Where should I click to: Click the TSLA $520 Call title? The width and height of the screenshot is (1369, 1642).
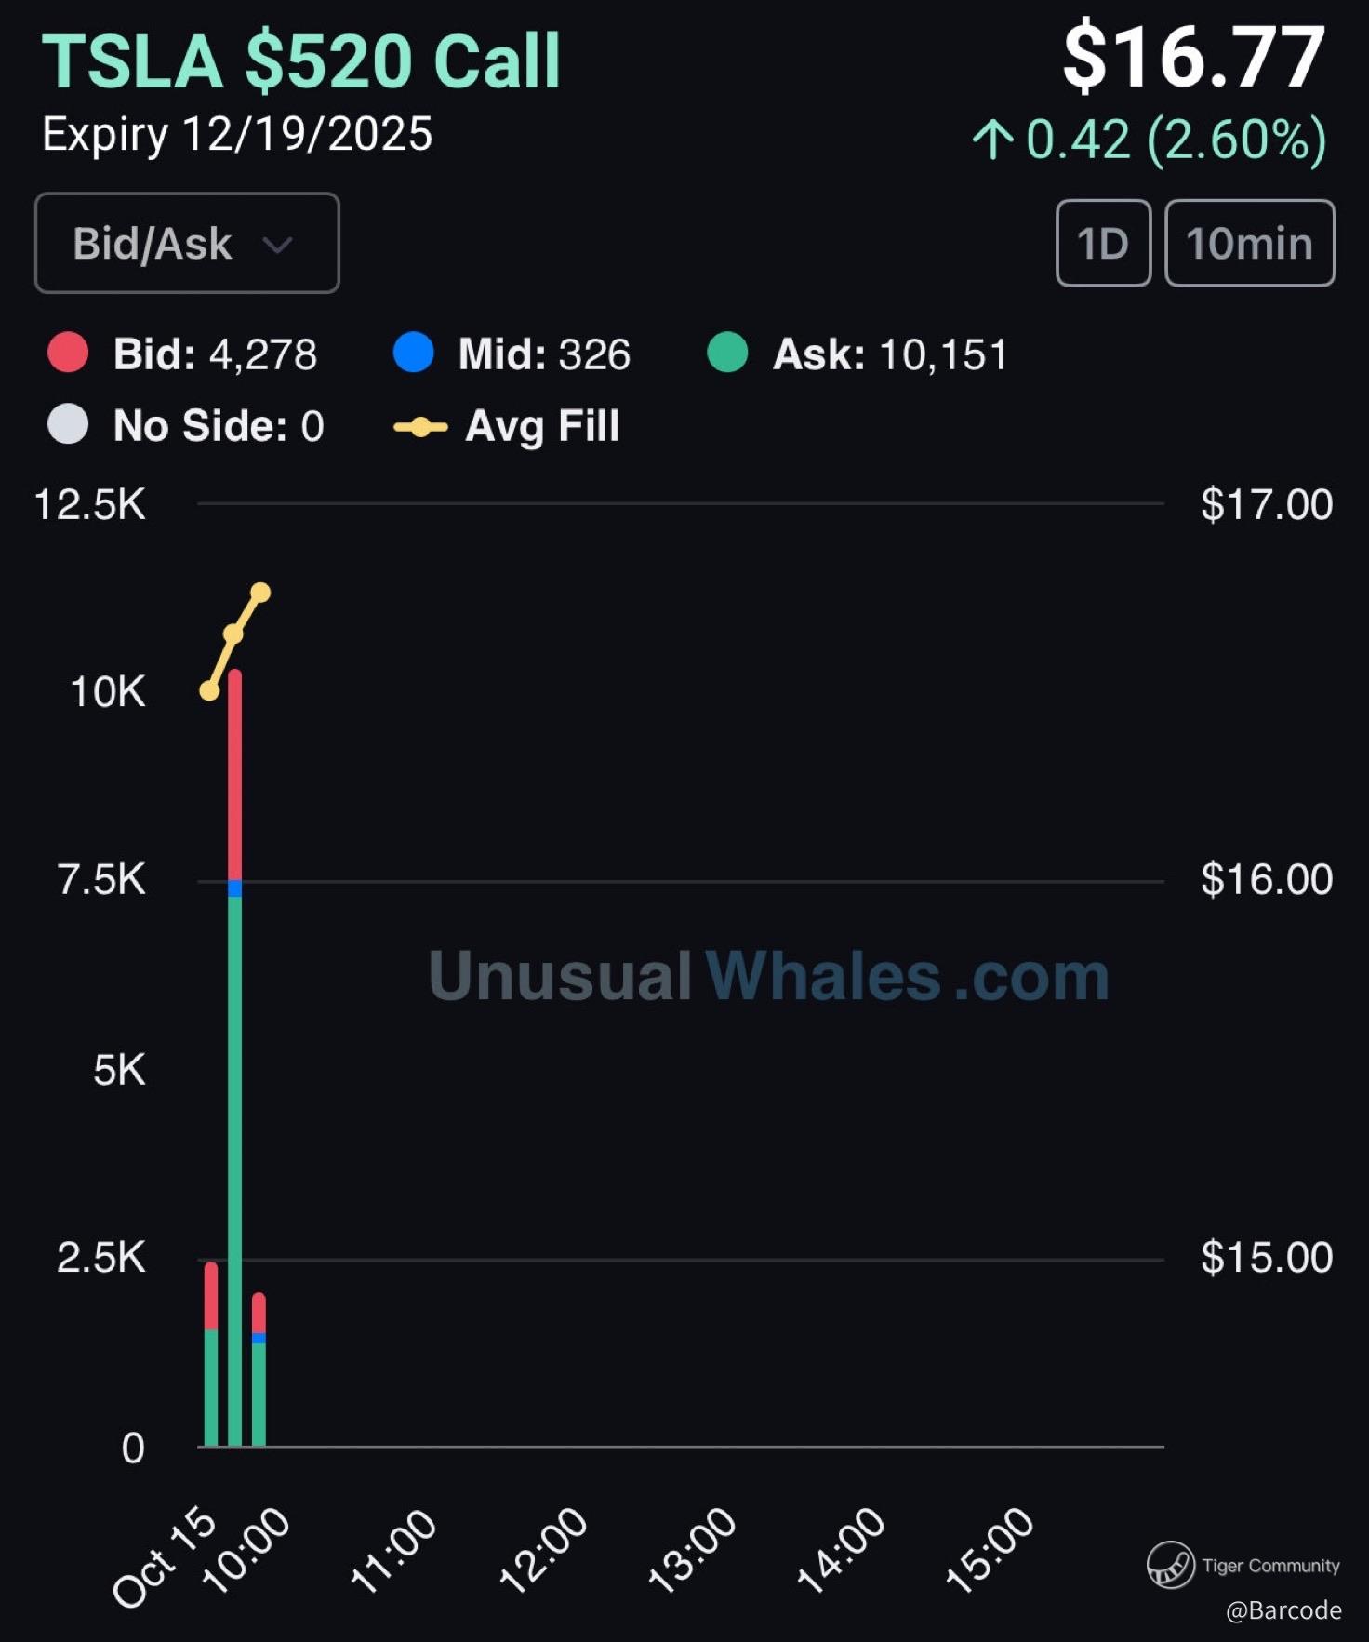301,62
